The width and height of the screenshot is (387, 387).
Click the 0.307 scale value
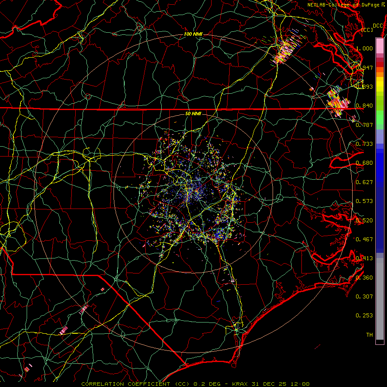click(x=364, y=297)
